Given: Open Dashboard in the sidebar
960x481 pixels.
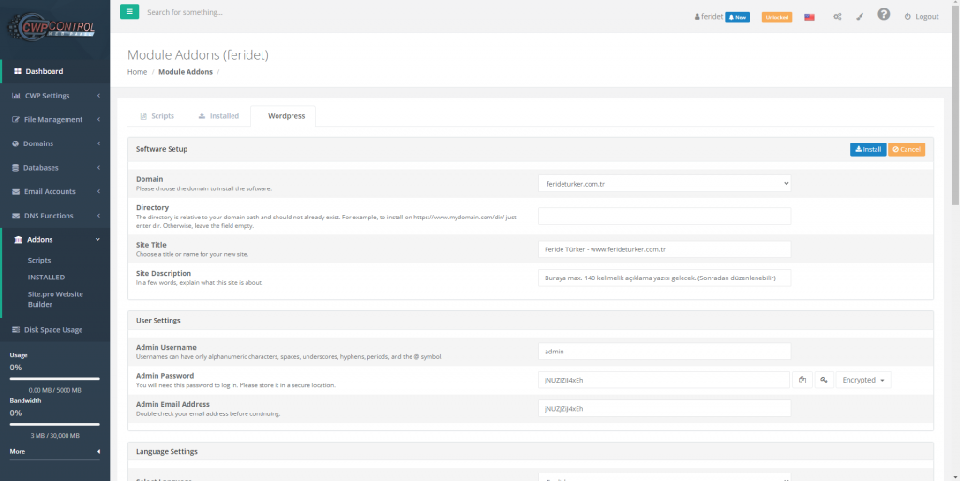Looking at the screenshot, I should (x=55, y=71).
